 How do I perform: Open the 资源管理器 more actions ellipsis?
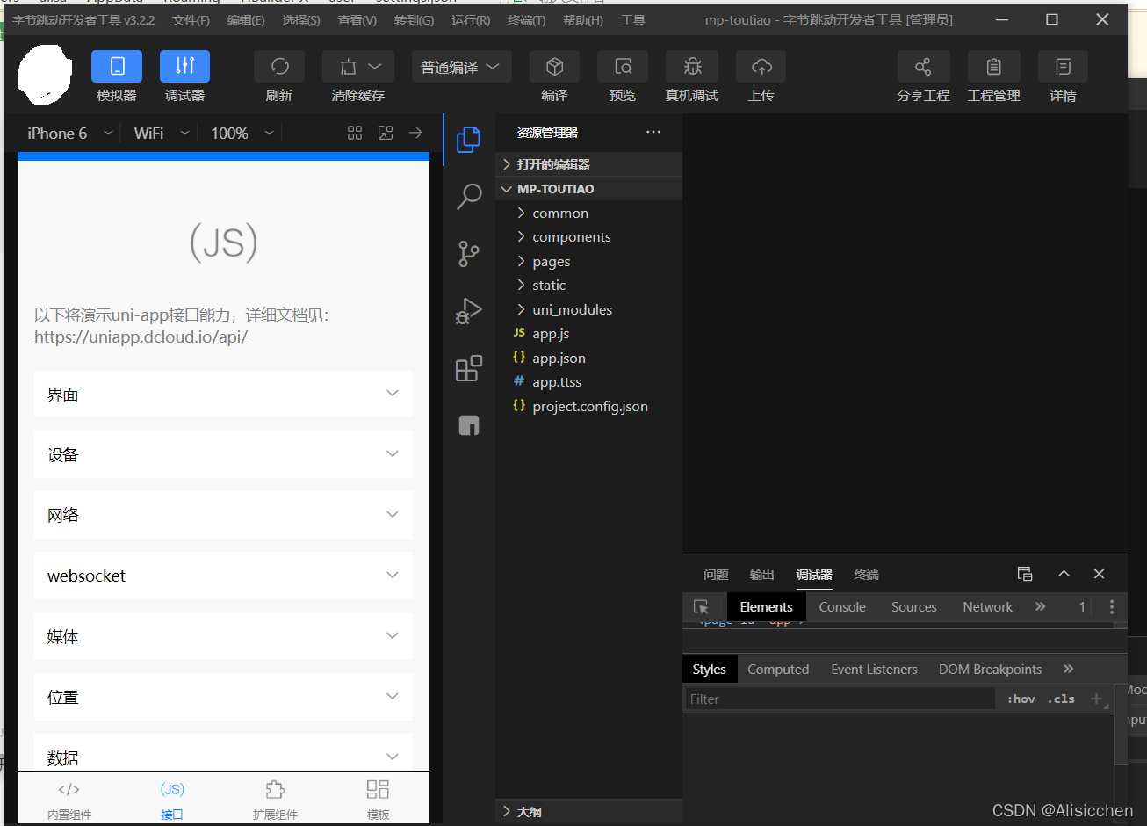(x=653, y=132)
